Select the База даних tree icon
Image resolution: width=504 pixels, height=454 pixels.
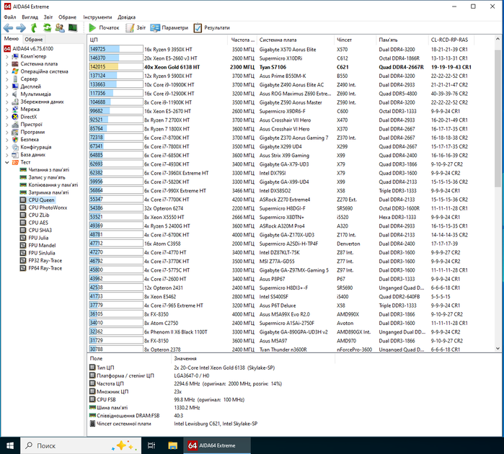(15, 155)
